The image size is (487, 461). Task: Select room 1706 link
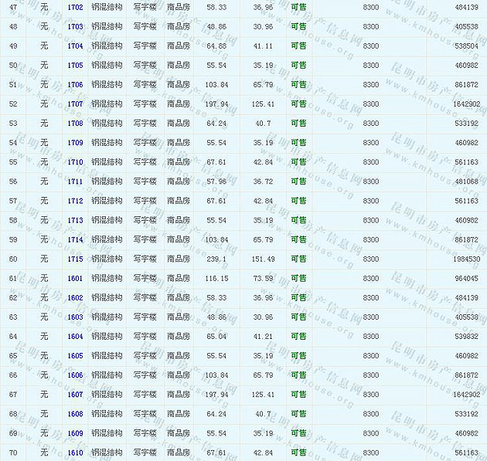75,84
